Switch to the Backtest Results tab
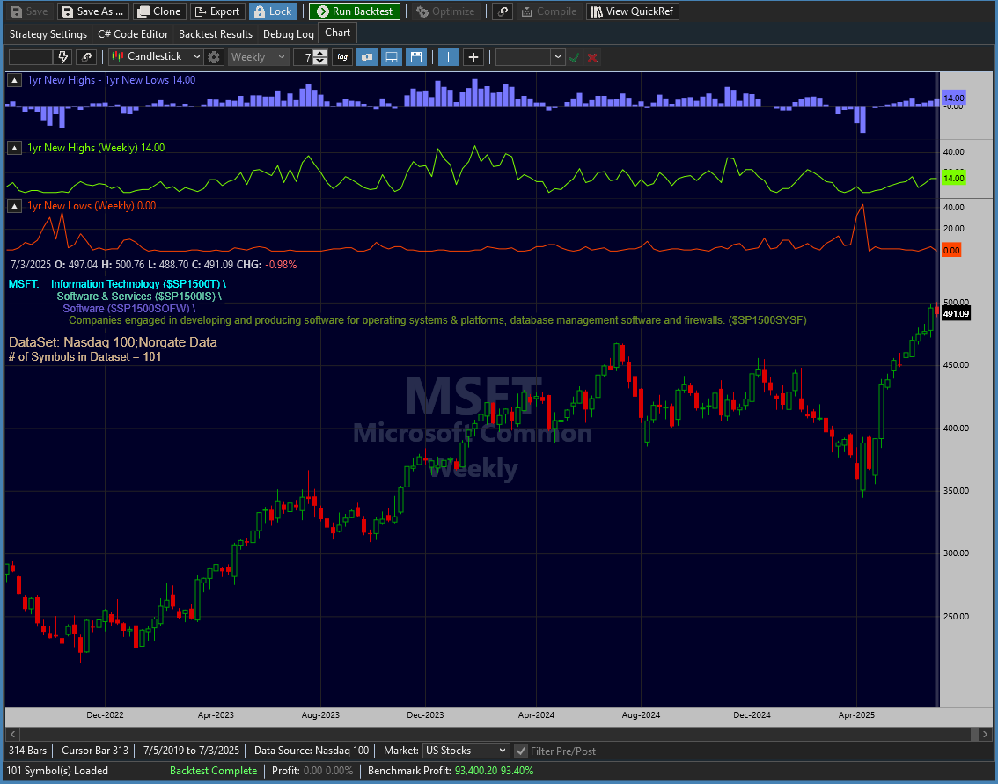 215,34
